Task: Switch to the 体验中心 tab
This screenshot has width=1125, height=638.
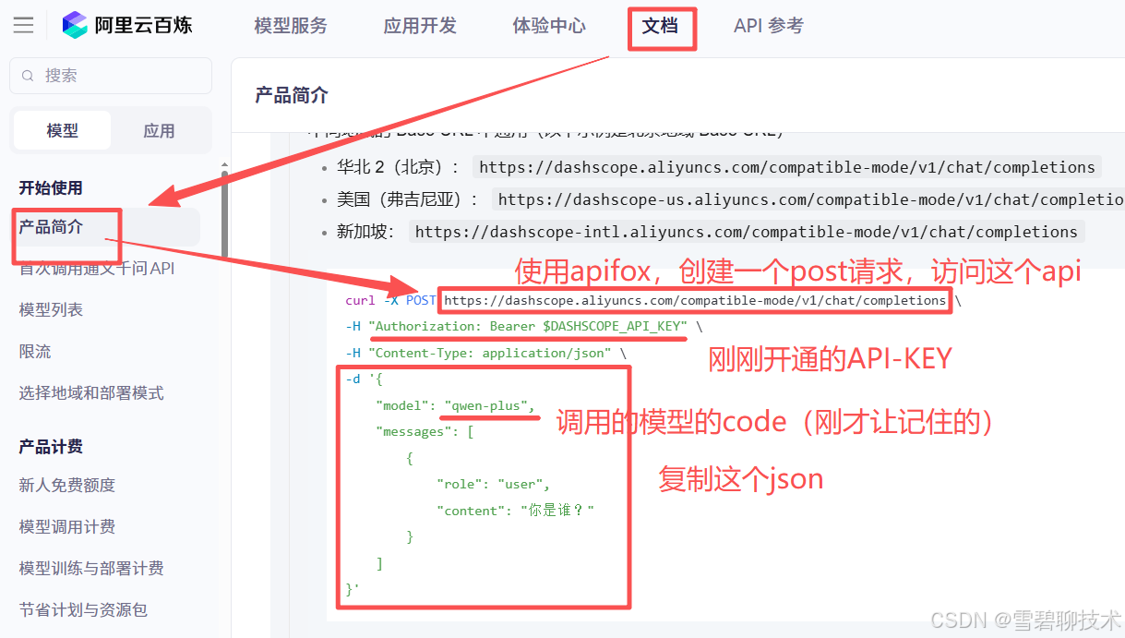Action: coord(549,26)
